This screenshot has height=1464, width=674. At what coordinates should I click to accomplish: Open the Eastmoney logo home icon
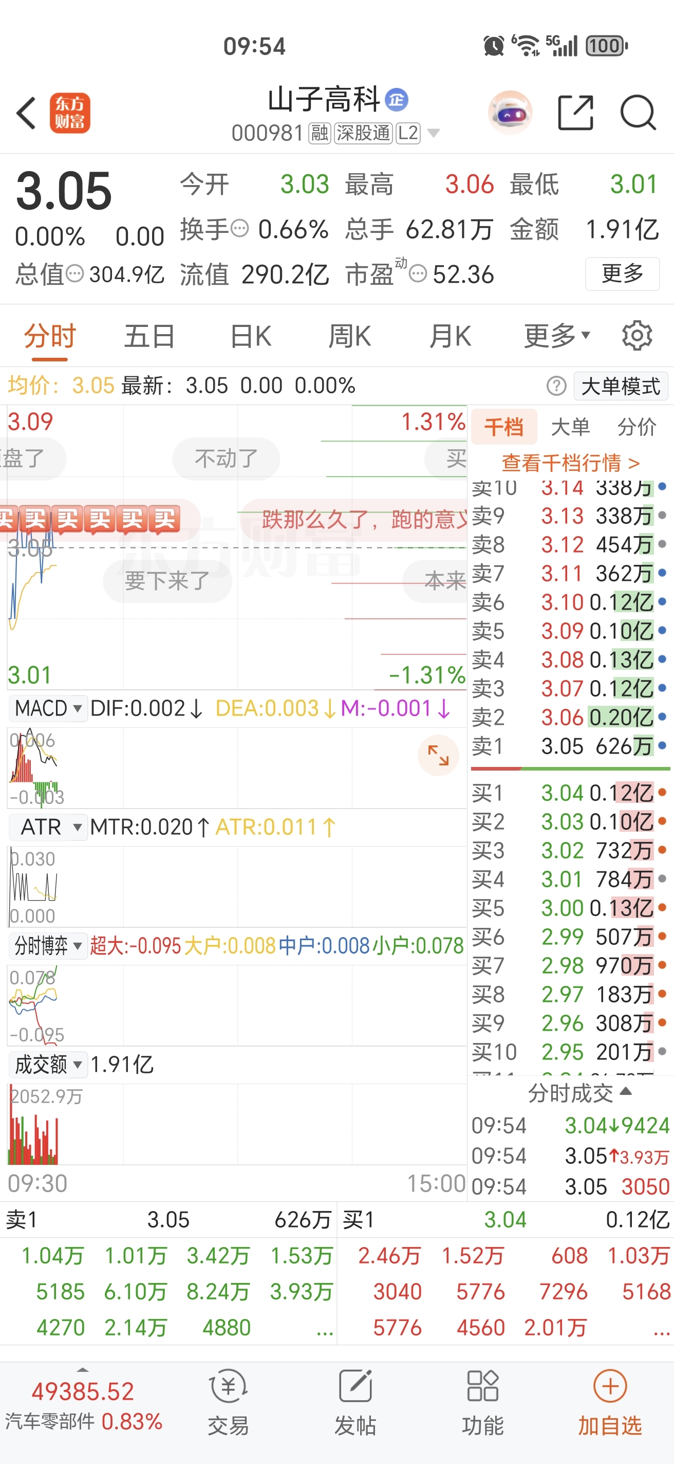click(x=70, y=113)
